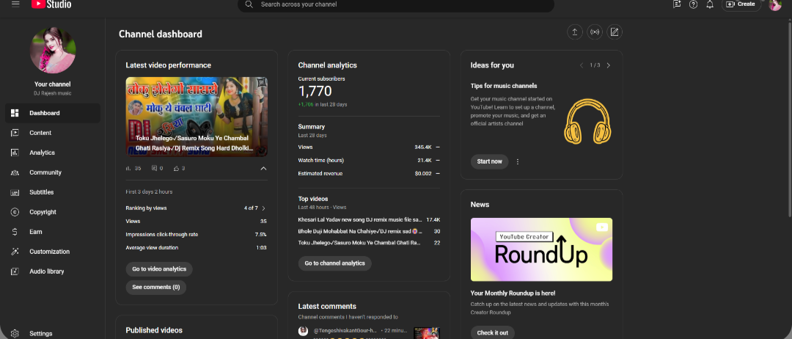Click the Copyright sidebar icon
The width and height of the screenshot is (792, 339).
pyautogui.click(x=15, y=212)
